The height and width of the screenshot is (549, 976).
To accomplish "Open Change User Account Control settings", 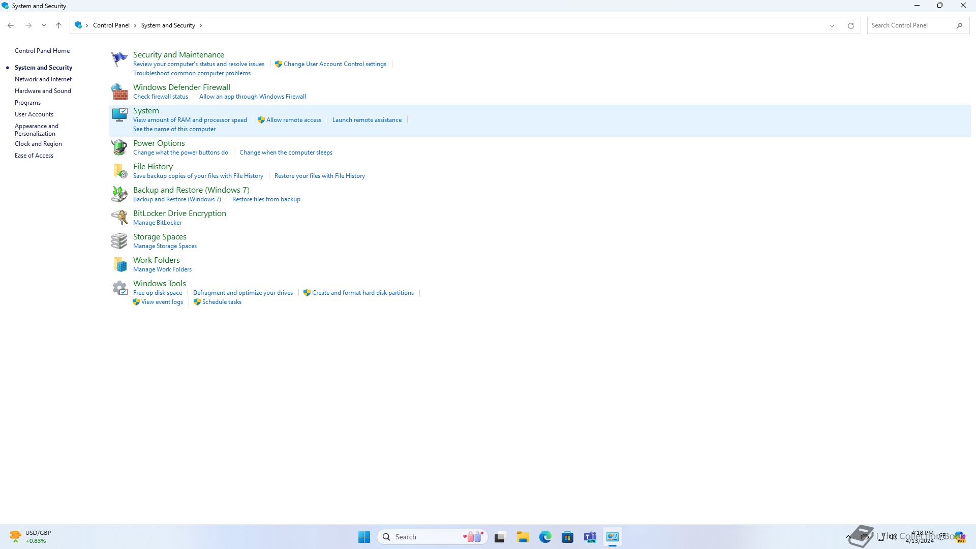I will pos(335,64).
